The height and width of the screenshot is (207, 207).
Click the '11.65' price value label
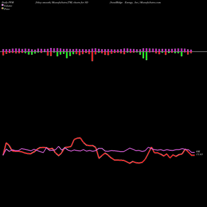pyautogui.click(x=199, y=154)
